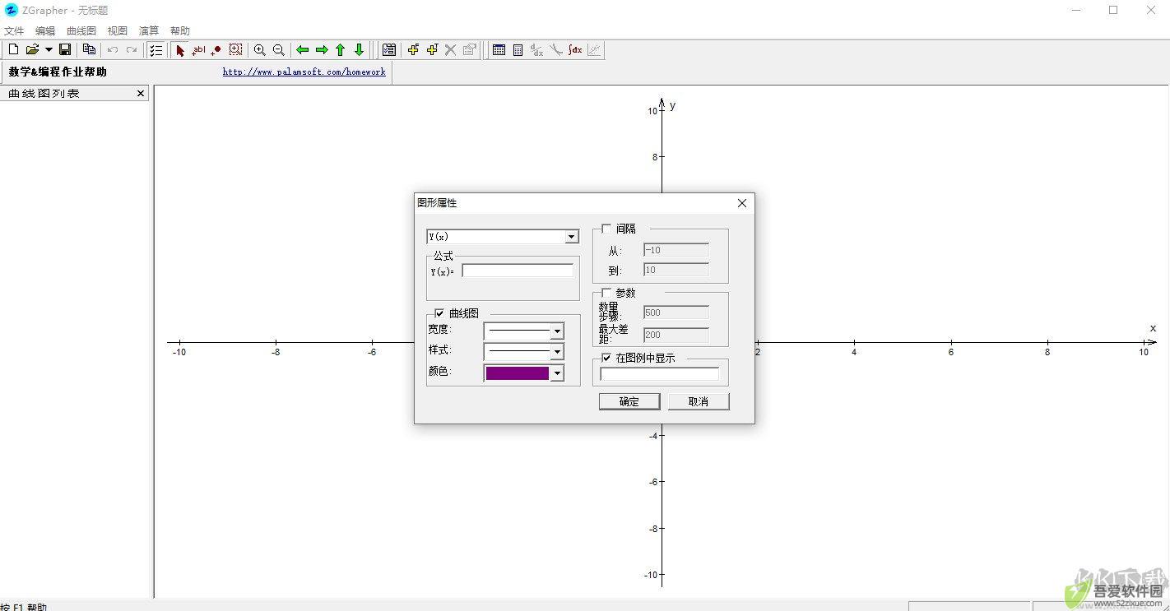The image size is (1170, 611).
Task: Click the 数量步骤 field showing 500
Action: (676, 312)
